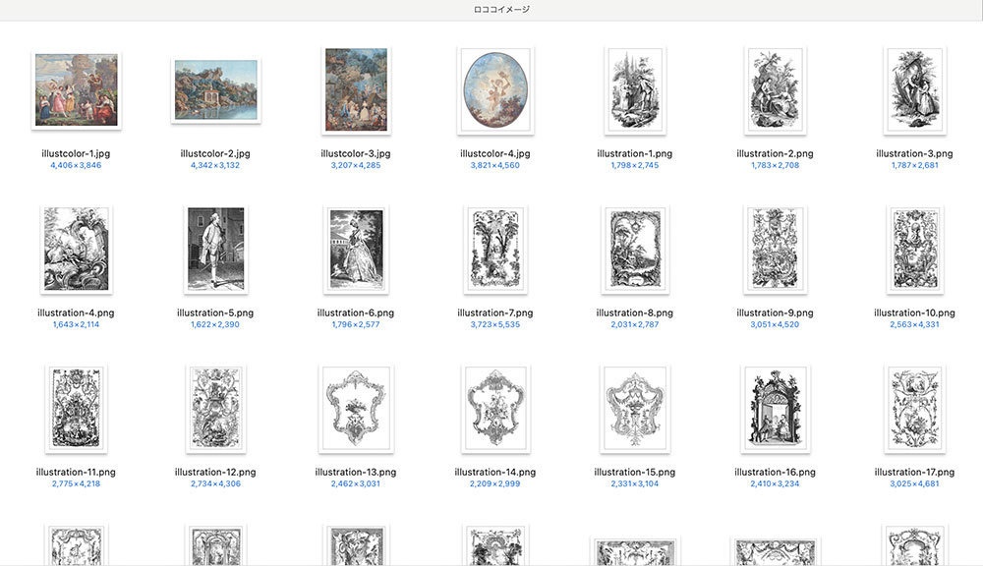983x566 pixels.
Task: Select the illustration-2.png thumbnail
Action: (775, 90)
